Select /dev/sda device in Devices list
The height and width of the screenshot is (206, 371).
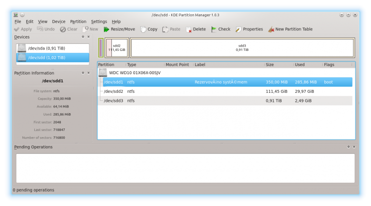click(52, 49)
